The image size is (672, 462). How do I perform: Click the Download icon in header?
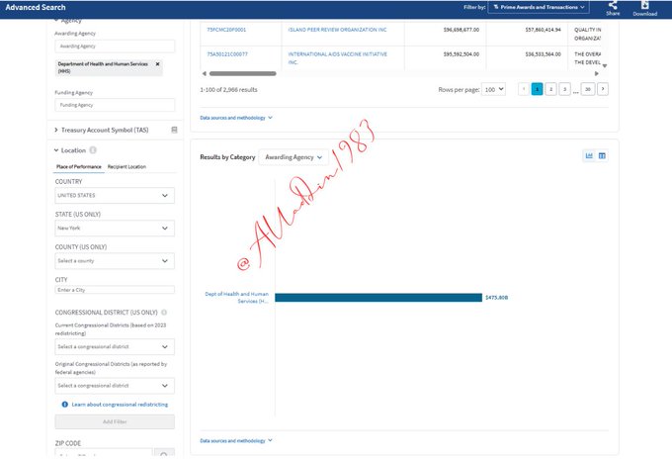coord(644,6)
